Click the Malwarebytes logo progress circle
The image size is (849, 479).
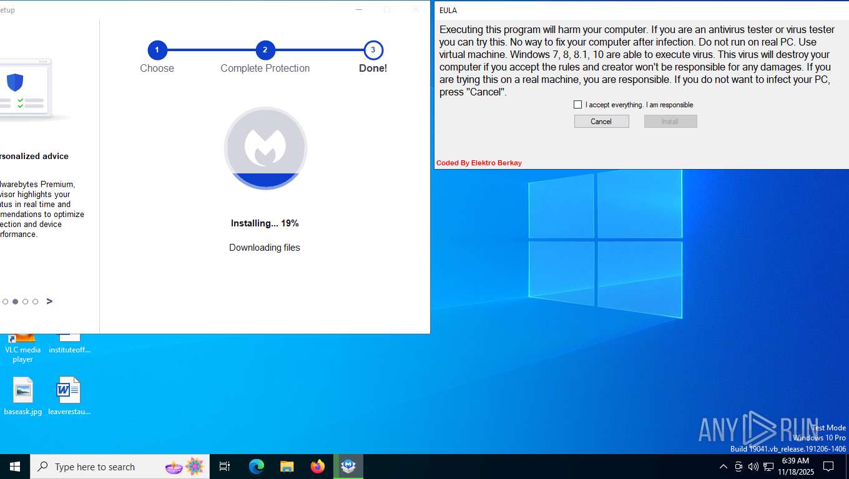pyautogui.click(x=265, y=148)
